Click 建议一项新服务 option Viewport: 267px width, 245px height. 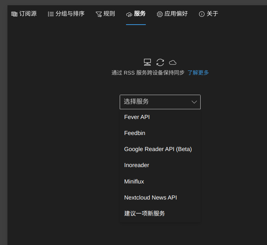(160, 214)
